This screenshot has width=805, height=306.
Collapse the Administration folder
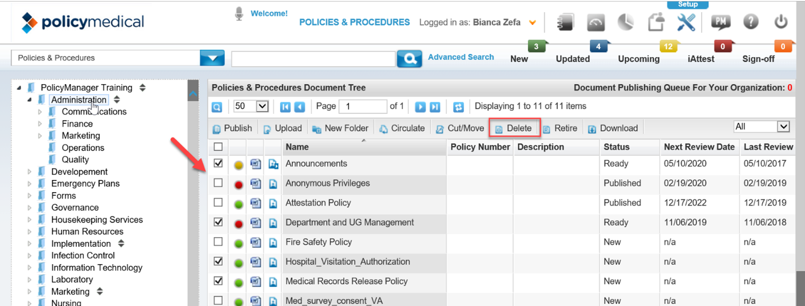tap(30, 100)
